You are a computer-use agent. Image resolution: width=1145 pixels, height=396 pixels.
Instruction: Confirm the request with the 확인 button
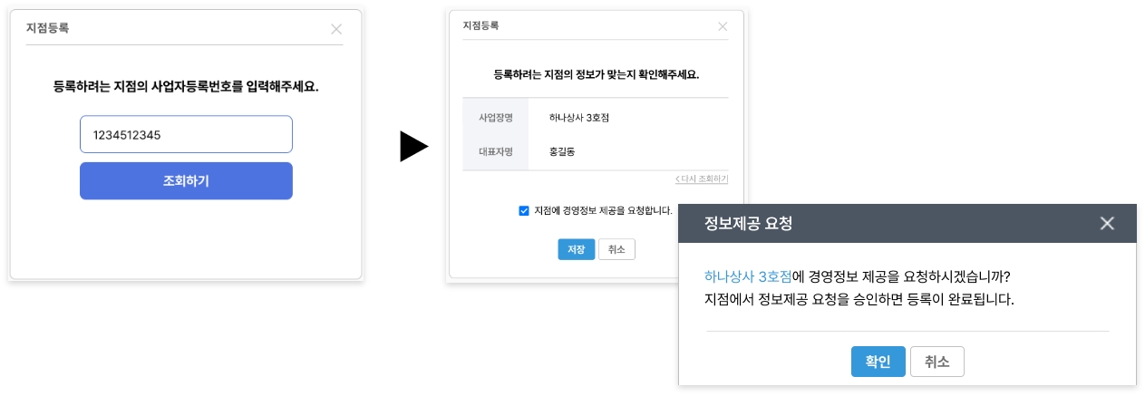pyautogui.click(x=878, y=362)
